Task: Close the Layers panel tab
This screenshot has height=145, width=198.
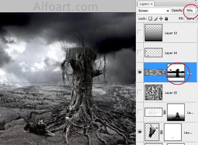Action: point(151,4)
